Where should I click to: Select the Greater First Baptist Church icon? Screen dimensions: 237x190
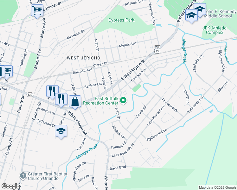23,176
